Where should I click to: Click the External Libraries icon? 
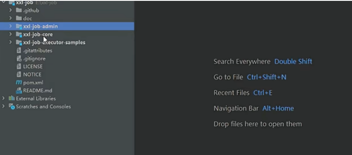[12, 98]
